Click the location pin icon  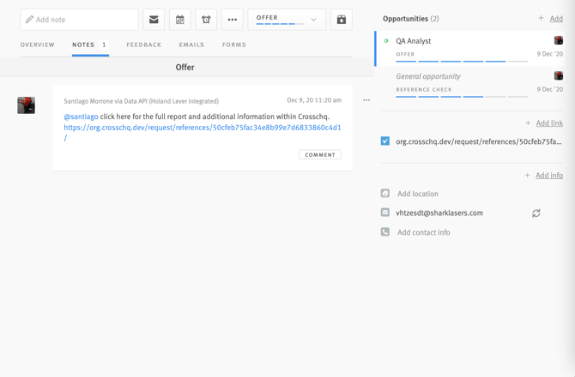click(x=385, y=194)
